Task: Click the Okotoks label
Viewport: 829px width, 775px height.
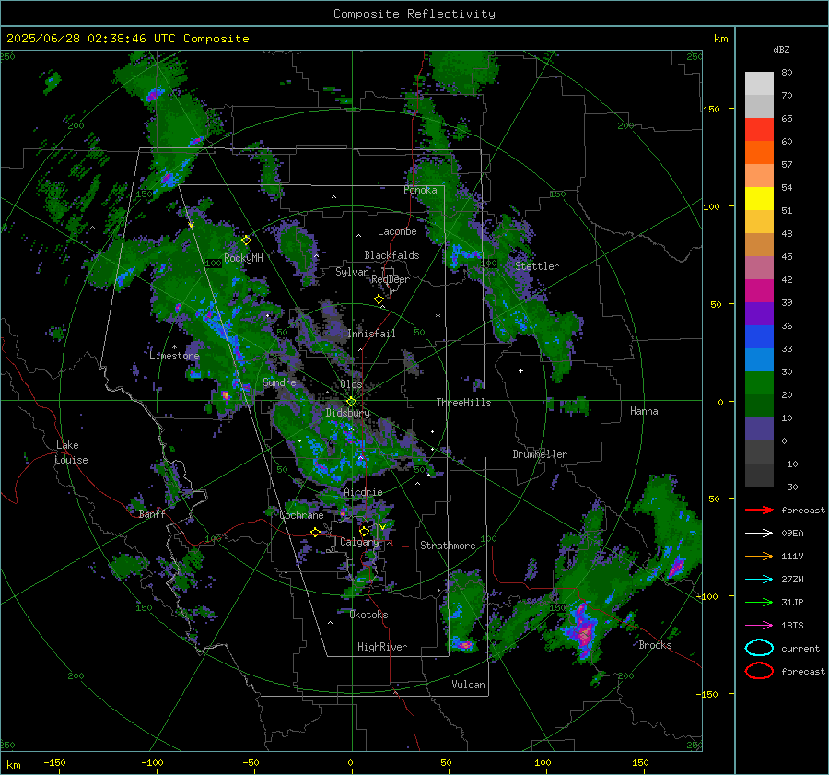Action: (x=369, y=615)
